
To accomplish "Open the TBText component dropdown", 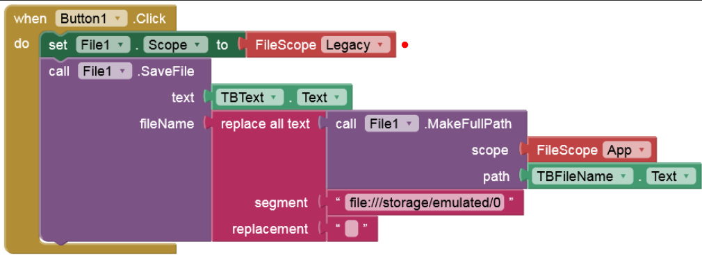I will click(x=243, y=97).
